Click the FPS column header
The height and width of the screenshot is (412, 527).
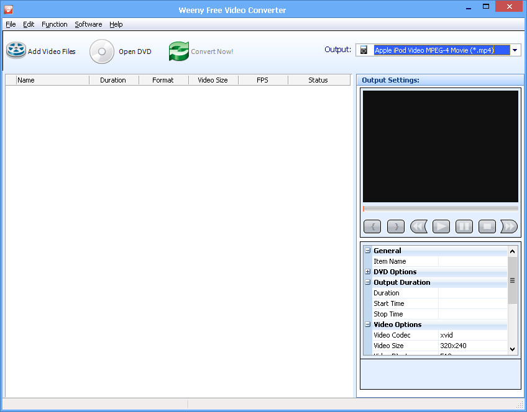click(263, 80)
